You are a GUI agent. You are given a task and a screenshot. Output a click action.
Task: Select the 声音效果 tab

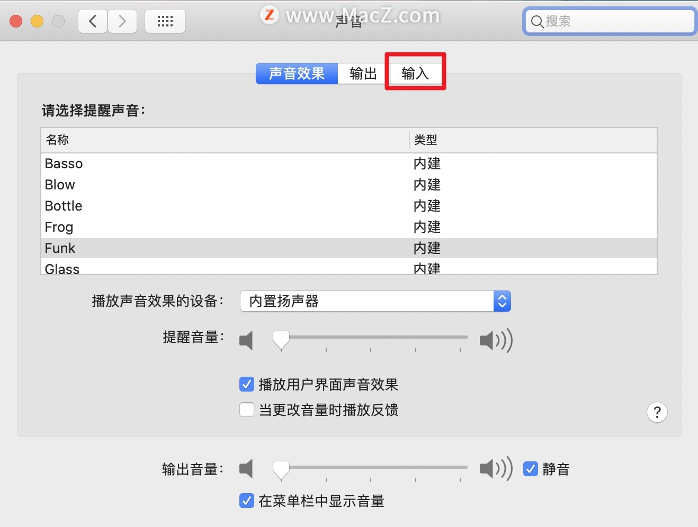click(x=297, y=74)
